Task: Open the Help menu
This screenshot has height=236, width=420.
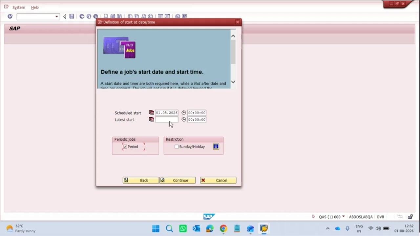Action: click(x=35, y=7)
